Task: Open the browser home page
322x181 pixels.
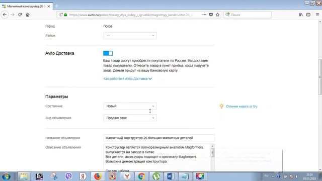Action: (x=28, y=15)
